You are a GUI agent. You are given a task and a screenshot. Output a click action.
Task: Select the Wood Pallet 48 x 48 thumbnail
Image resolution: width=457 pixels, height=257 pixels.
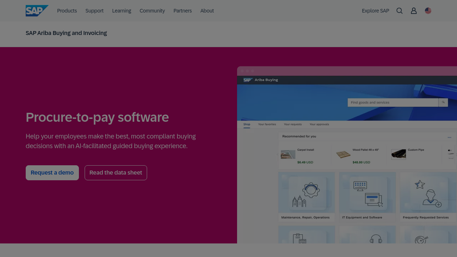343,155
